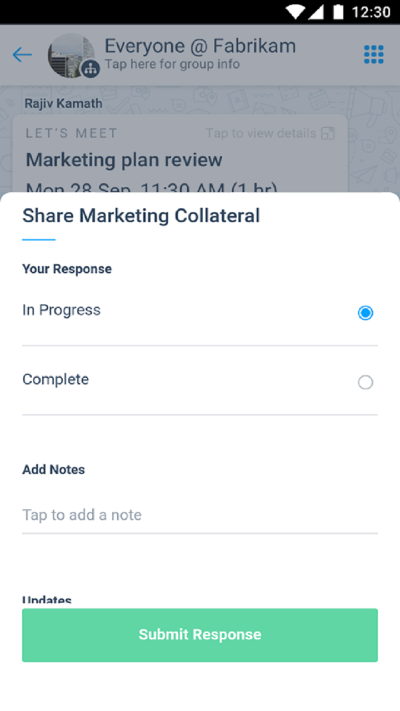Tap the Wi-Fi status icon
This screenshot has width=400, height=711.
click(x=295, y=12)
